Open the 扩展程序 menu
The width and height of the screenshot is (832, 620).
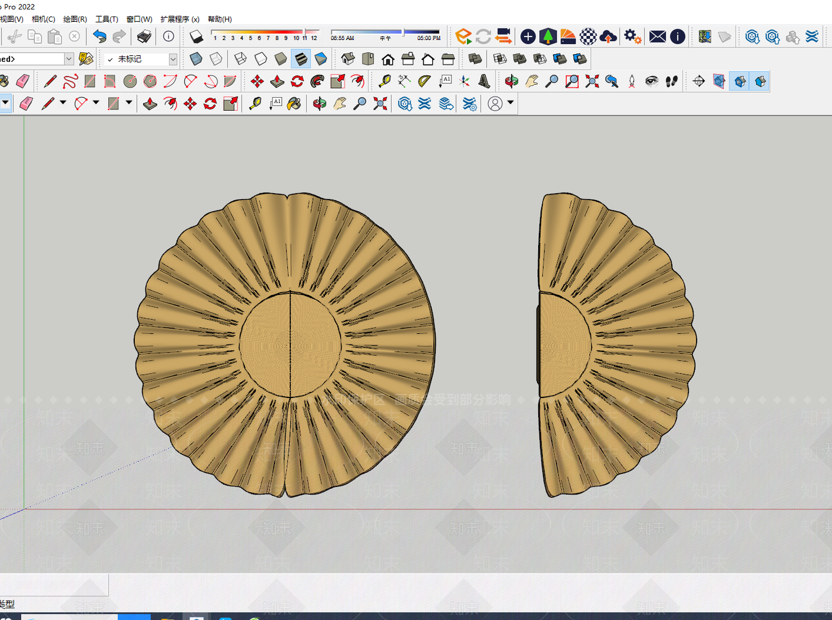(x=179, y=19)
